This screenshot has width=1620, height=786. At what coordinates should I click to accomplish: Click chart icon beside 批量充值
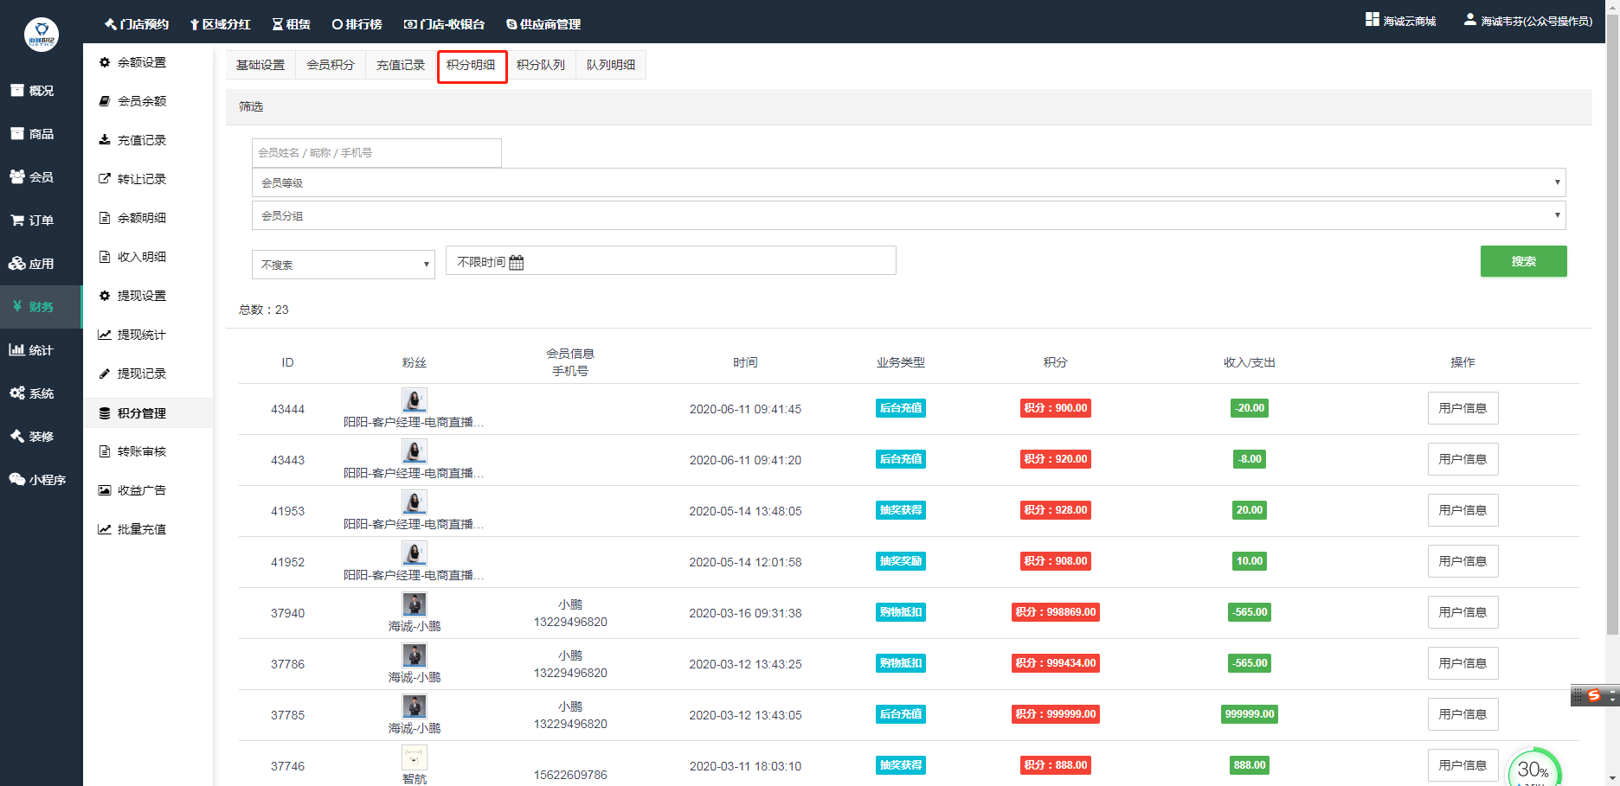coord(105,529)
